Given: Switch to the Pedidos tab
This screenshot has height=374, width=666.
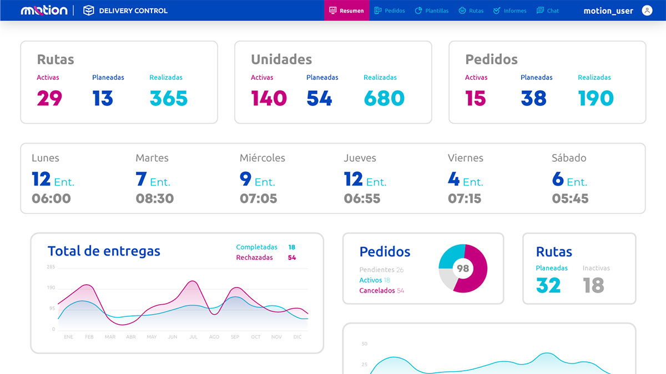Looking at the screenshot, I should click(x=395, y=11).
